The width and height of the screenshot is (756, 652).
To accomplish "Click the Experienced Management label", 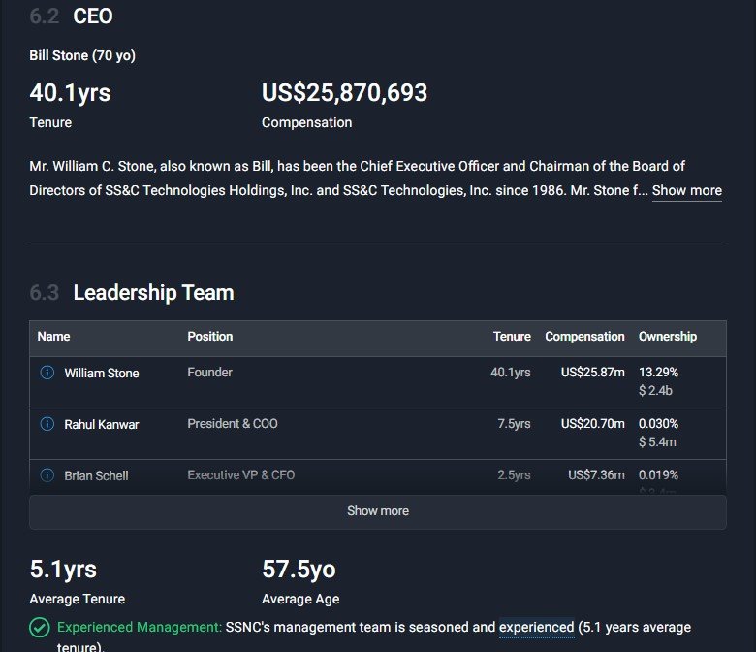I will click(140, 628).
